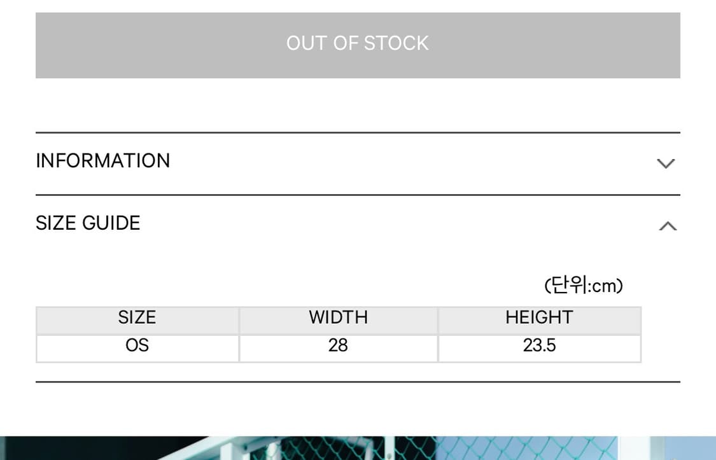The width and height of the screenshot is (716, 460).
Task: Click the SIZE column header
Action: coord(137,317)
